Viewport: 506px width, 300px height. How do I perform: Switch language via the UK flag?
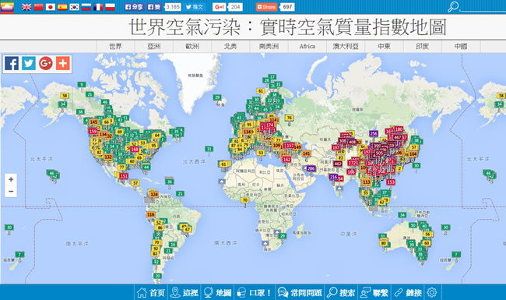click(x=26, y=7)
